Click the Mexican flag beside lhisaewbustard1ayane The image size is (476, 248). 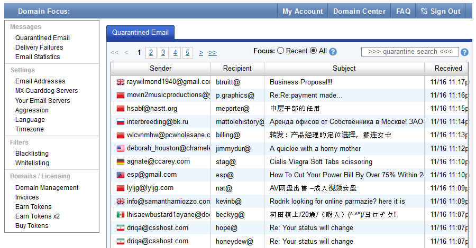tap(120, 215)
